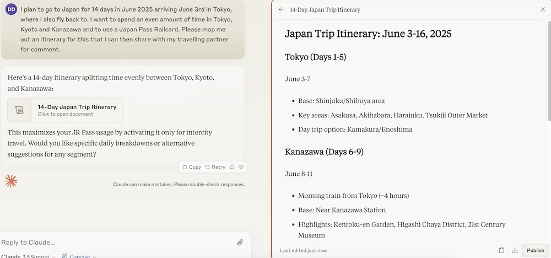Give thumbs down feedback

(241, 167)
